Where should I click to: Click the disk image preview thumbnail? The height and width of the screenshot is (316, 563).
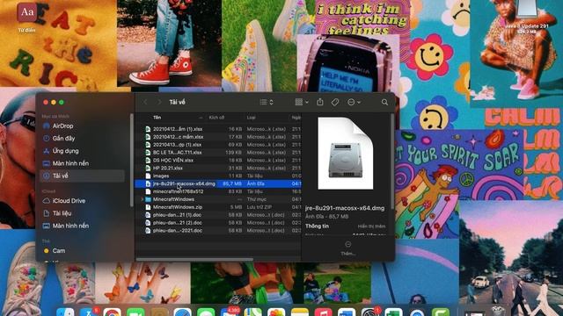coord(346,154)
